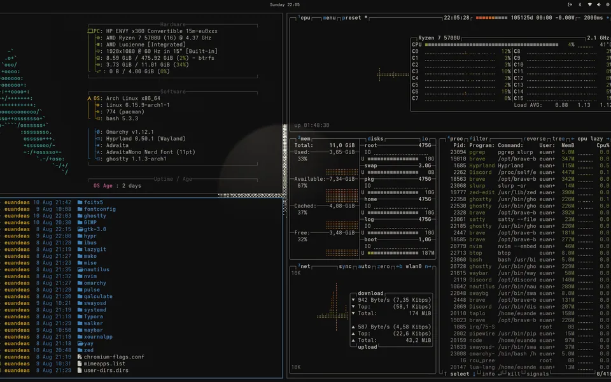Select the nvim process row in btop

(529, 246)
